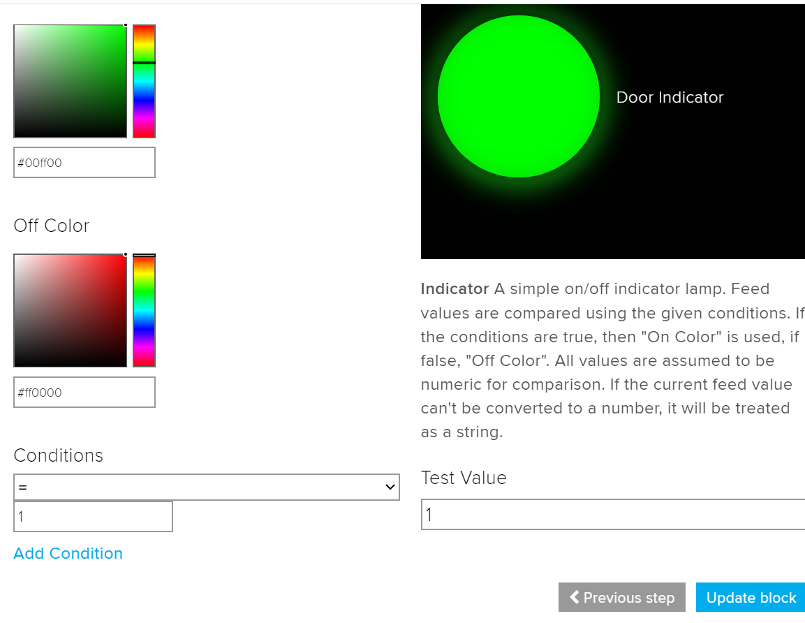Select blue on the Off Color hue strip
Image resolution: width=805 pixels, height=623 pixels.
144,328
